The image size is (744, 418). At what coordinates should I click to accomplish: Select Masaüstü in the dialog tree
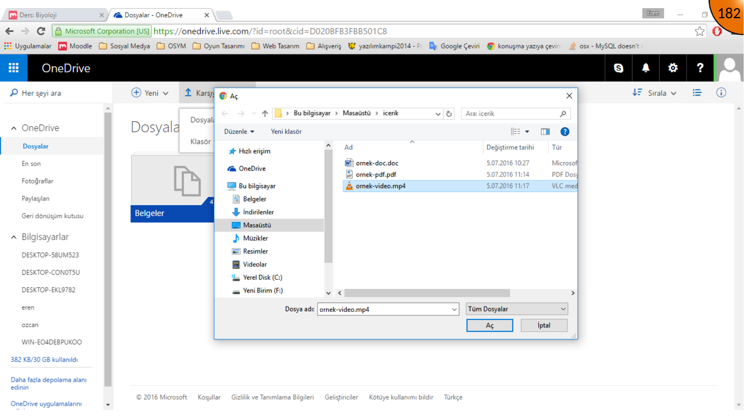click(x=257, y=225)
